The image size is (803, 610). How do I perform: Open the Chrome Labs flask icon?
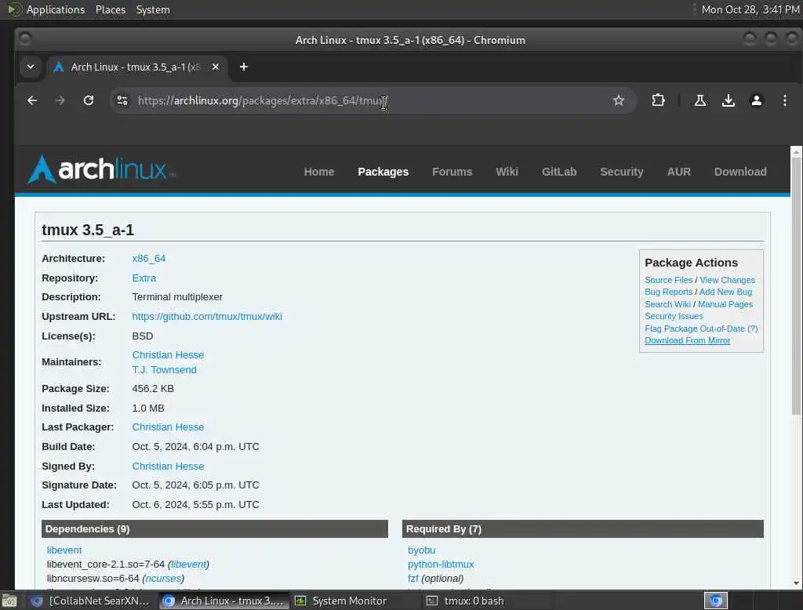click(x=700, y=100)
